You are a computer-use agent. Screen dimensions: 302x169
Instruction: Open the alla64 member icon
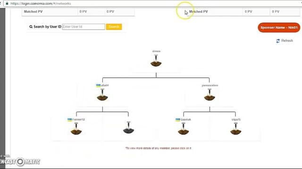[x=102, y=95]
